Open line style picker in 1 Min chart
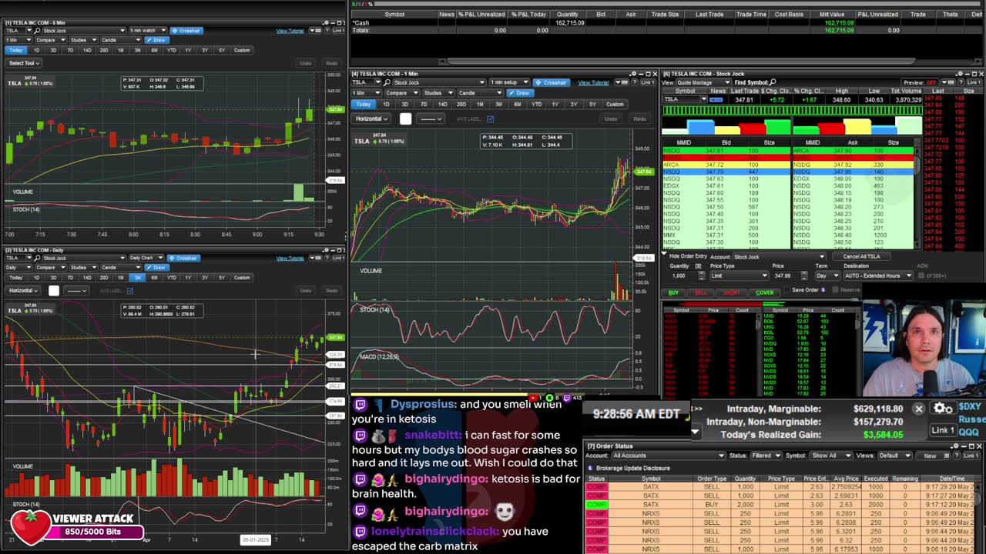 [x=431, y=118]
